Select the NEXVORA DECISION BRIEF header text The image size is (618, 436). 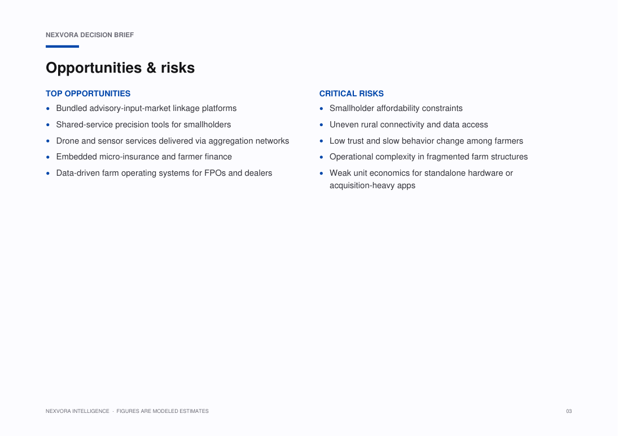tap(90, 35)
